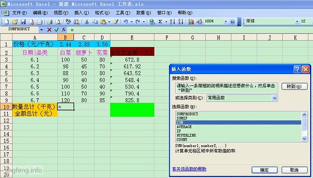Click the fx Insert Function icon
The image size is (313, 178).
click(x=64, y=30)
